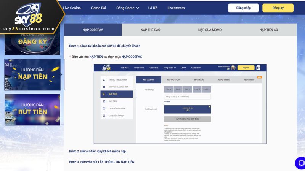Click the SKY88 logo in the page header
The image size is (305, 171).
tap(28, 16)
